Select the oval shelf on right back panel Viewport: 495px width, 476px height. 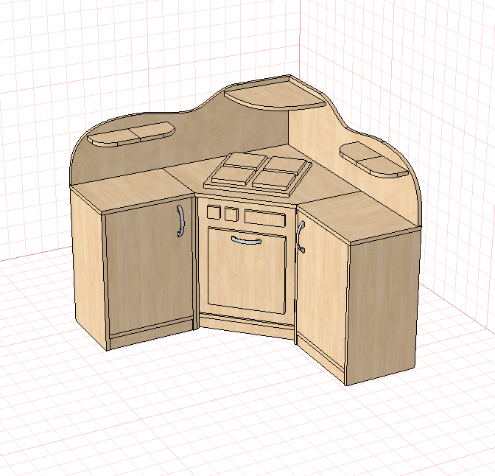373,159
